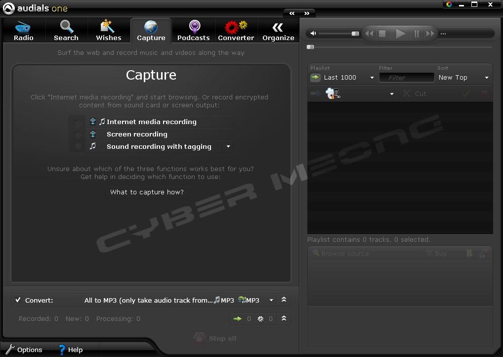Open the color wheel skin icon
503x357 pixels.
click(x=449, y=4)
